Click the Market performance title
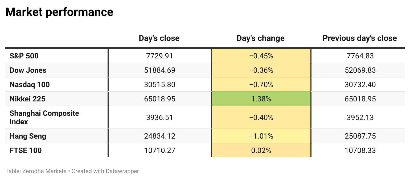The width and height of the screenshot is (410, 180). pos(59,12)
